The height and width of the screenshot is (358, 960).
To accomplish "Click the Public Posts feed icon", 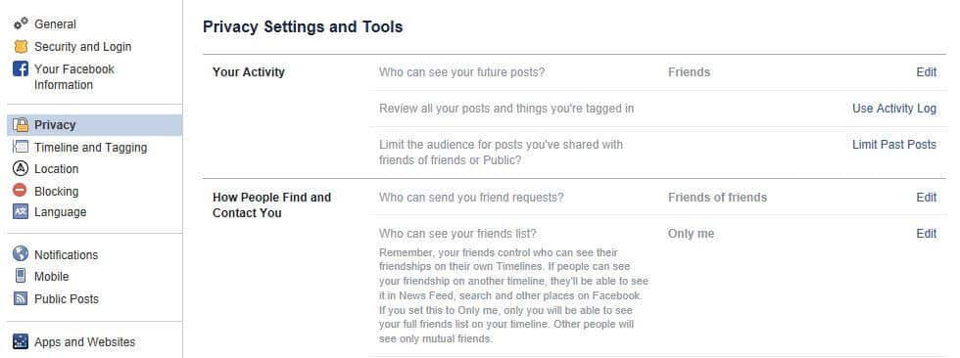I will click(x=21, y=298).
